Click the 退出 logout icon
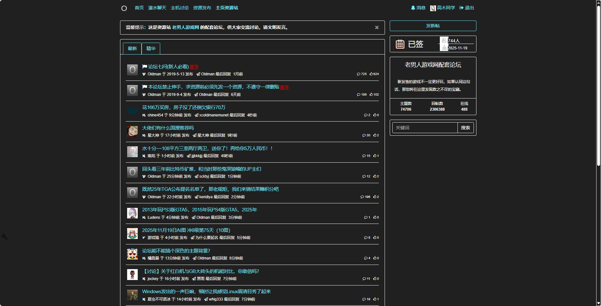The width and height of the screenshot is (601, 306). [x=461, y=8]
